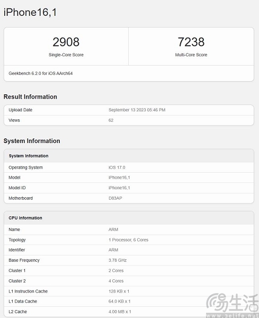The height and width of the screenshot is (318, 259).
Task: Select the 64.0 KB x 1 value
Action: point(119,302)
